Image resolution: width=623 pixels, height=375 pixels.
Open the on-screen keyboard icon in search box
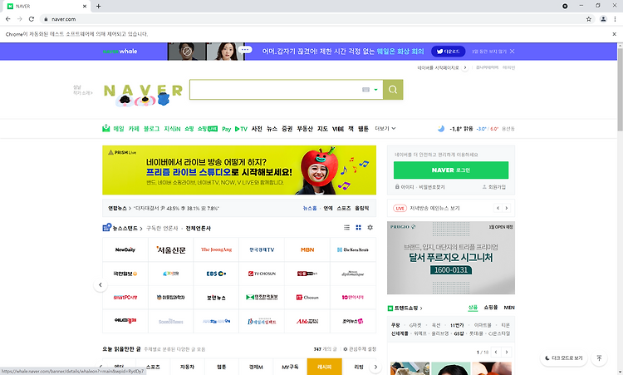tap(365, 90)
